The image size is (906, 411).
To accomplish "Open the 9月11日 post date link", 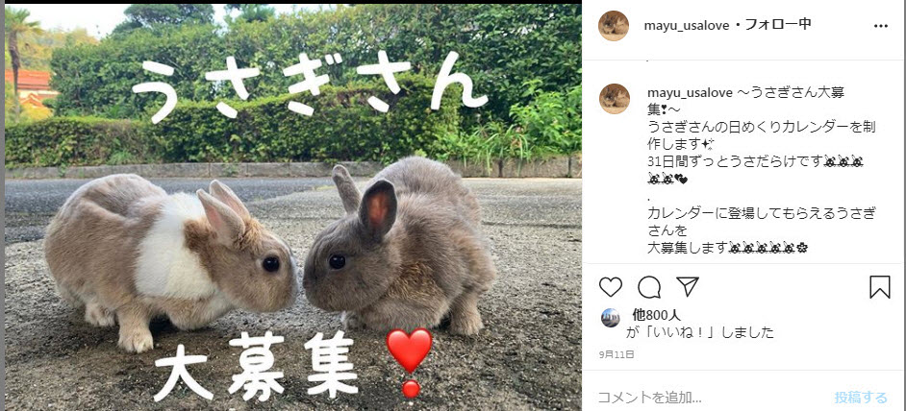I will click(x=617, y=354).
